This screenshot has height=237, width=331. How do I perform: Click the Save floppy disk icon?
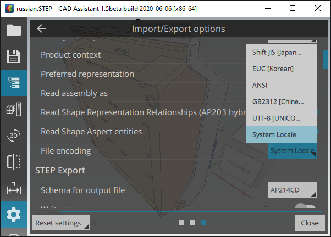[x=14, y=57]
